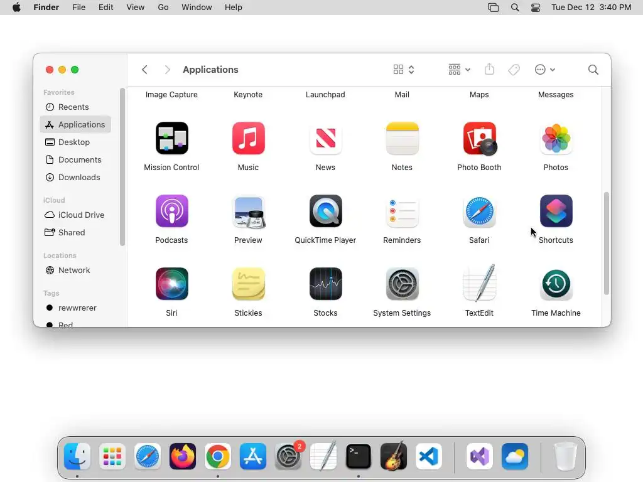Open the Photo Booth app icon
Viewport: 643px width, 482px height.
(479, 138)
